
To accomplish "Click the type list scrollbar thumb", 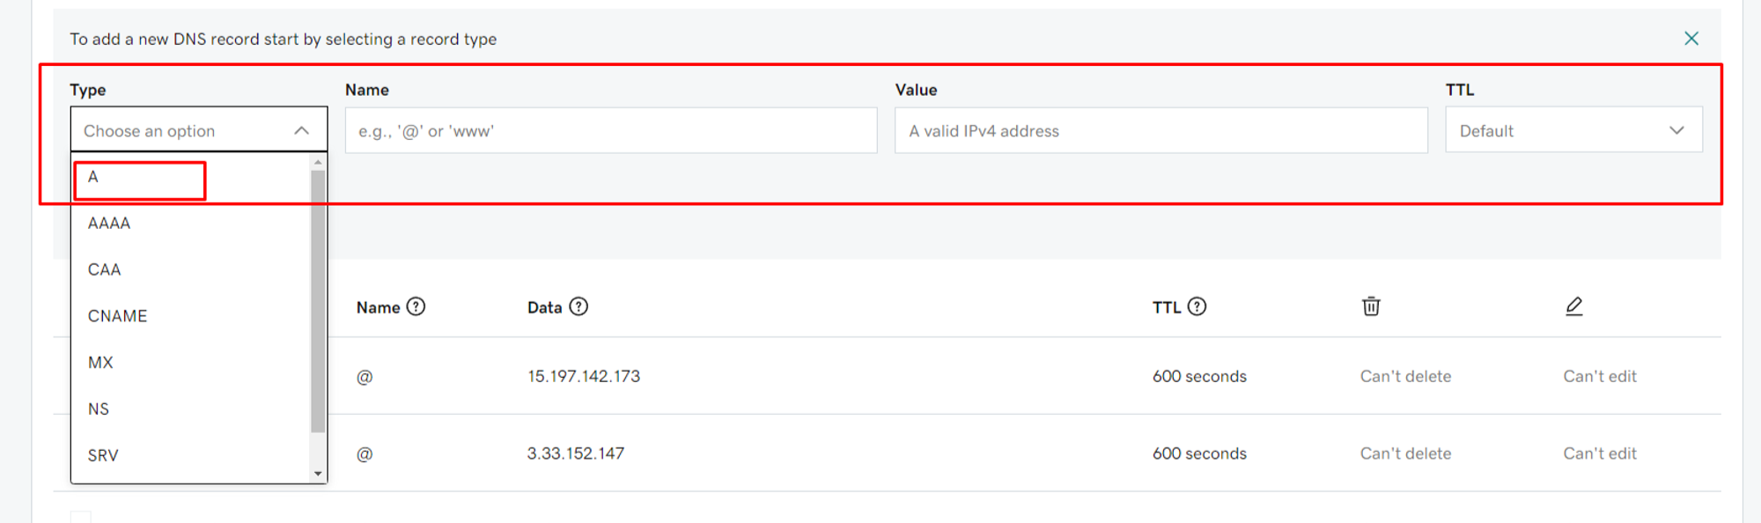I will [x=318, y=301].
